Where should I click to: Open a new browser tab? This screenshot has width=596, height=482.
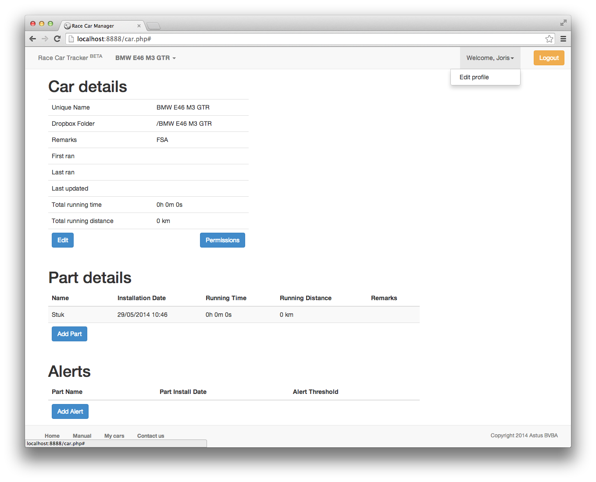tap(153, 26)
